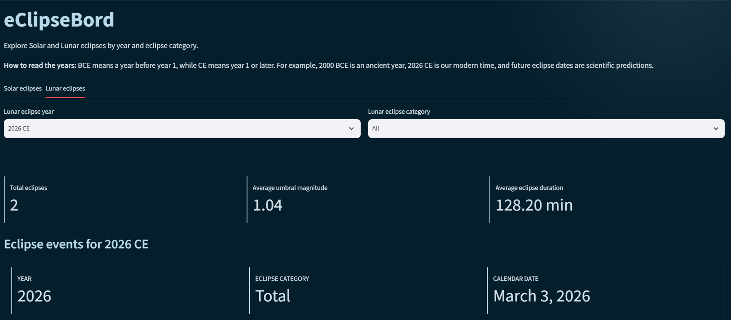Click the Average umbral magnitude 1.04 value
This screenshot has height=320, width=731.
click(x=268, y=205)
